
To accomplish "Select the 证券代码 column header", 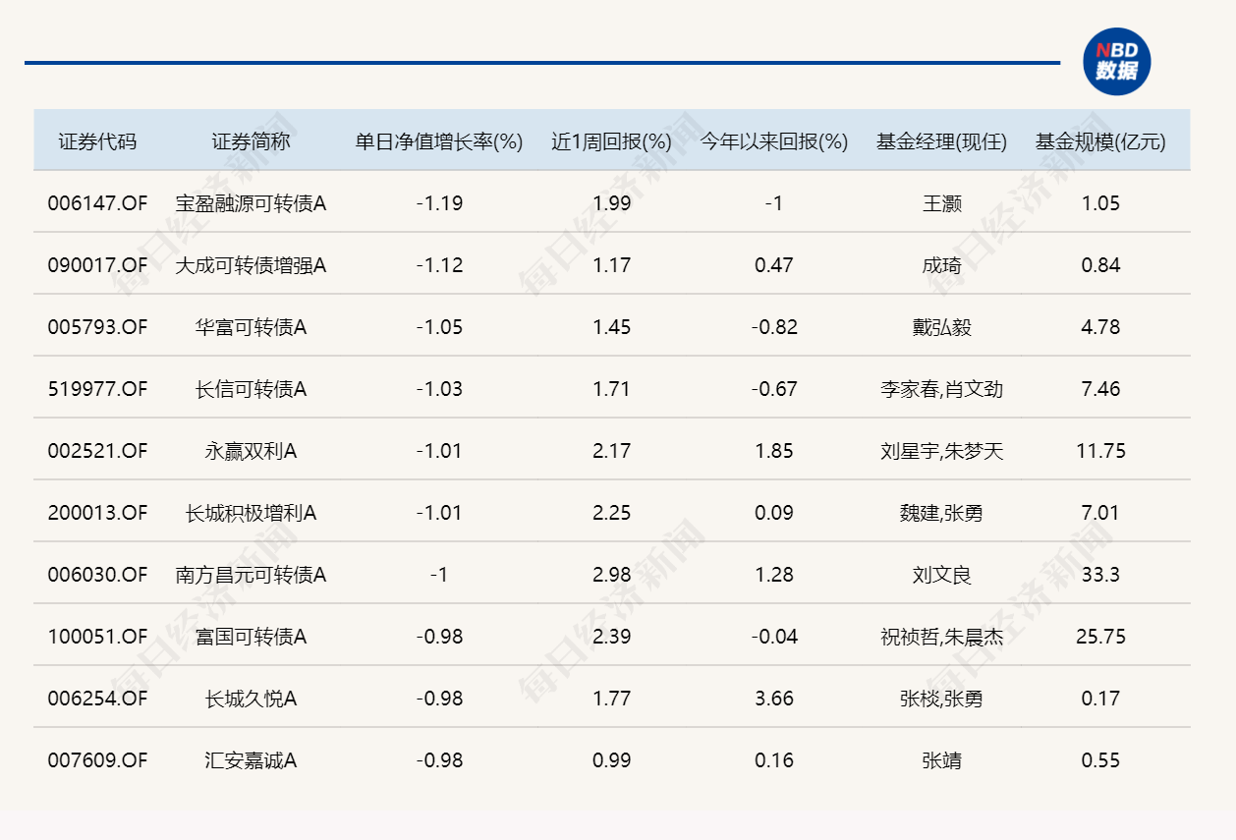I will point(98,140).
